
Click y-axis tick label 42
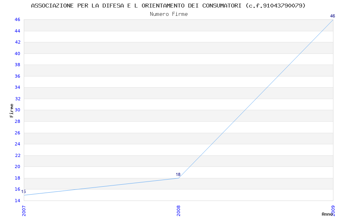tap(17, 42)
